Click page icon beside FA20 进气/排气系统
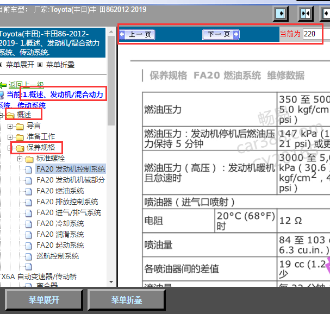Viewport: 330px width, 314px height. (x=29, y=213)
